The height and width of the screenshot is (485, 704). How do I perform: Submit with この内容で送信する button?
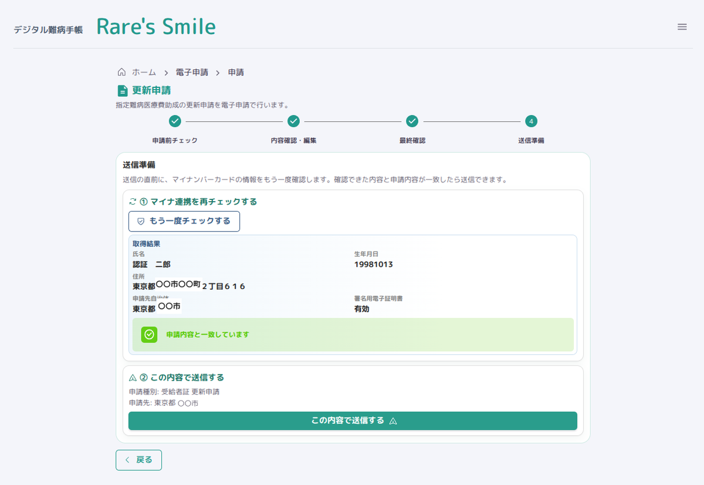pos(353,420)
